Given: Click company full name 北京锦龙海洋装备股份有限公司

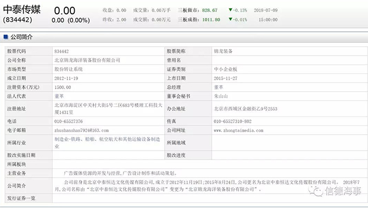Looking at the screenshot, I should 87,60.
